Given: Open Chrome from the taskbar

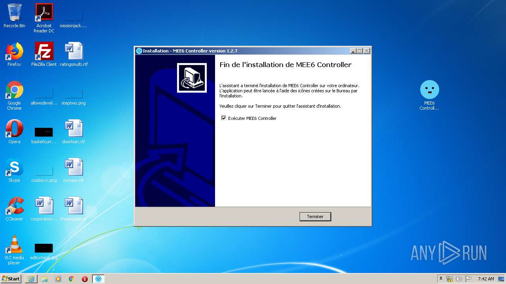Looking at the screenshot, I should [x=72, y=279].
